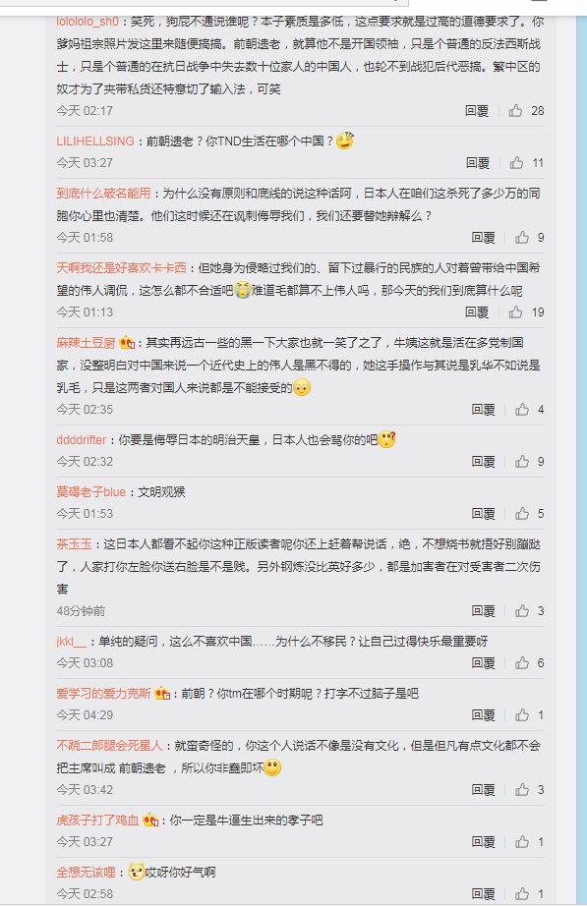This screenshot has height=906, width=587.
Task: Click thumbs-up on LILIHELLSING's comment
Action: [516, 162]
